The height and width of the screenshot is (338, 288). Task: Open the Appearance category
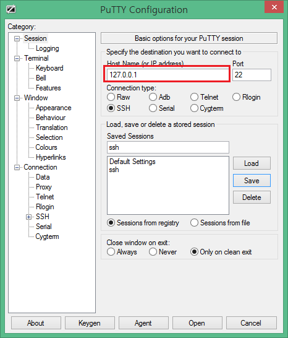pos(53,108)
